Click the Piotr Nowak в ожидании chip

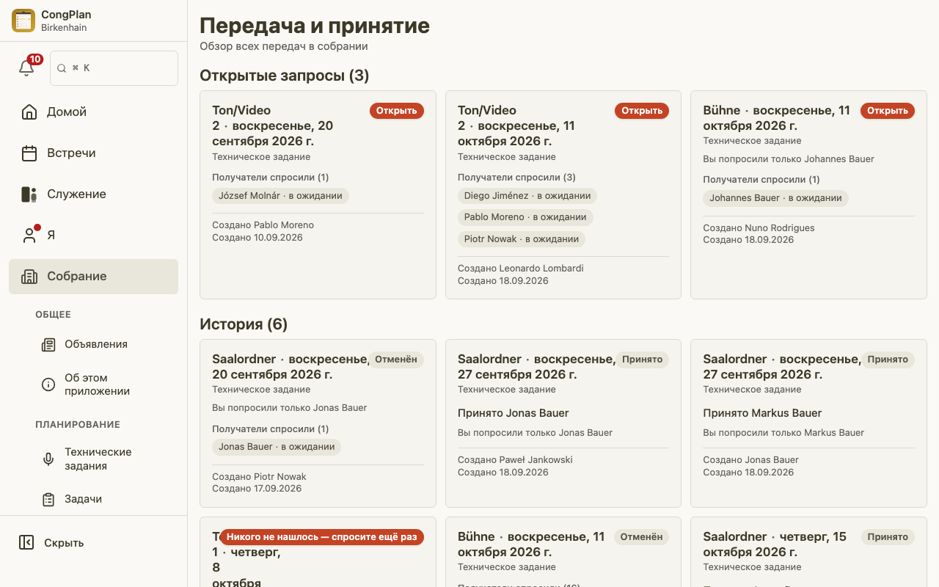click(x=522, y=239)
